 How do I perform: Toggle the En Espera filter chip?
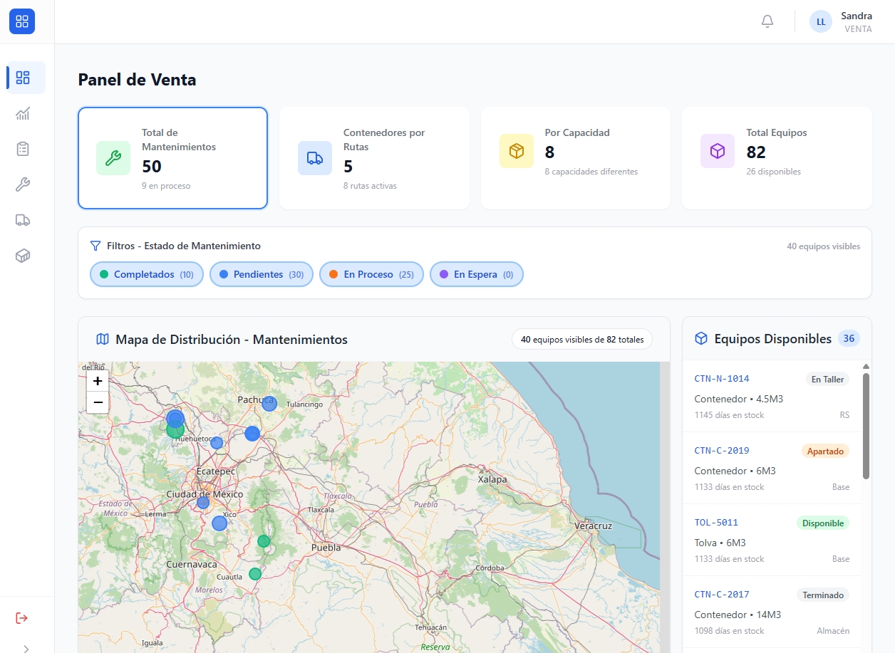476,274
